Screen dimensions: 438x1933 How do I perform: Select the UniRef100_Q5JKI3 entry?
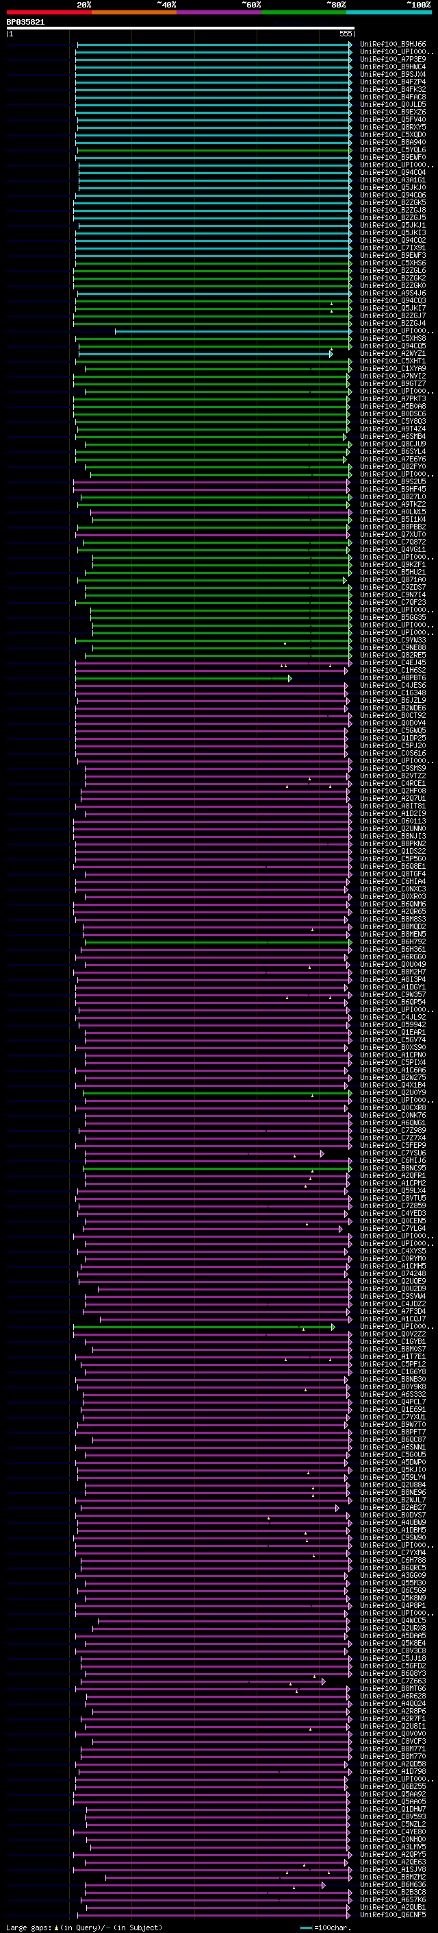point(393,232)
